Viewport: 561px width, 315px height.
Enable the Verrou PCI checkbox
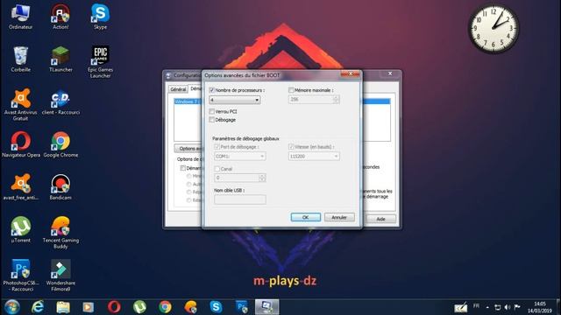tap(212, 111)
